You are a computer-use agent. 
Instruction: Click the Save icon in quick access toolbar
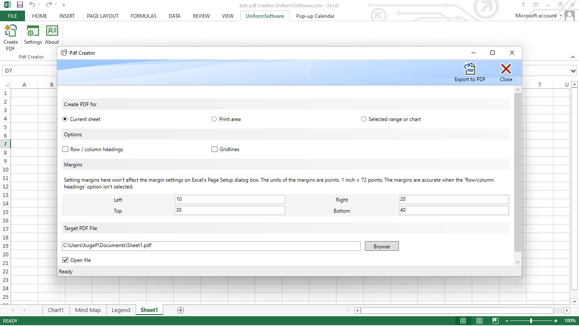[x=19, y=5]
